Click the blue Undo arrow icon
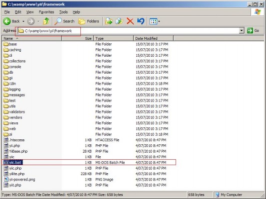 click(x=141, y=21)
